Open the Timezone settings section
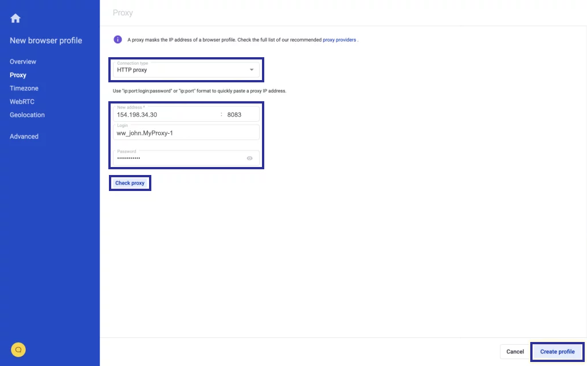The image size is (587, 366). coord(24,89)
